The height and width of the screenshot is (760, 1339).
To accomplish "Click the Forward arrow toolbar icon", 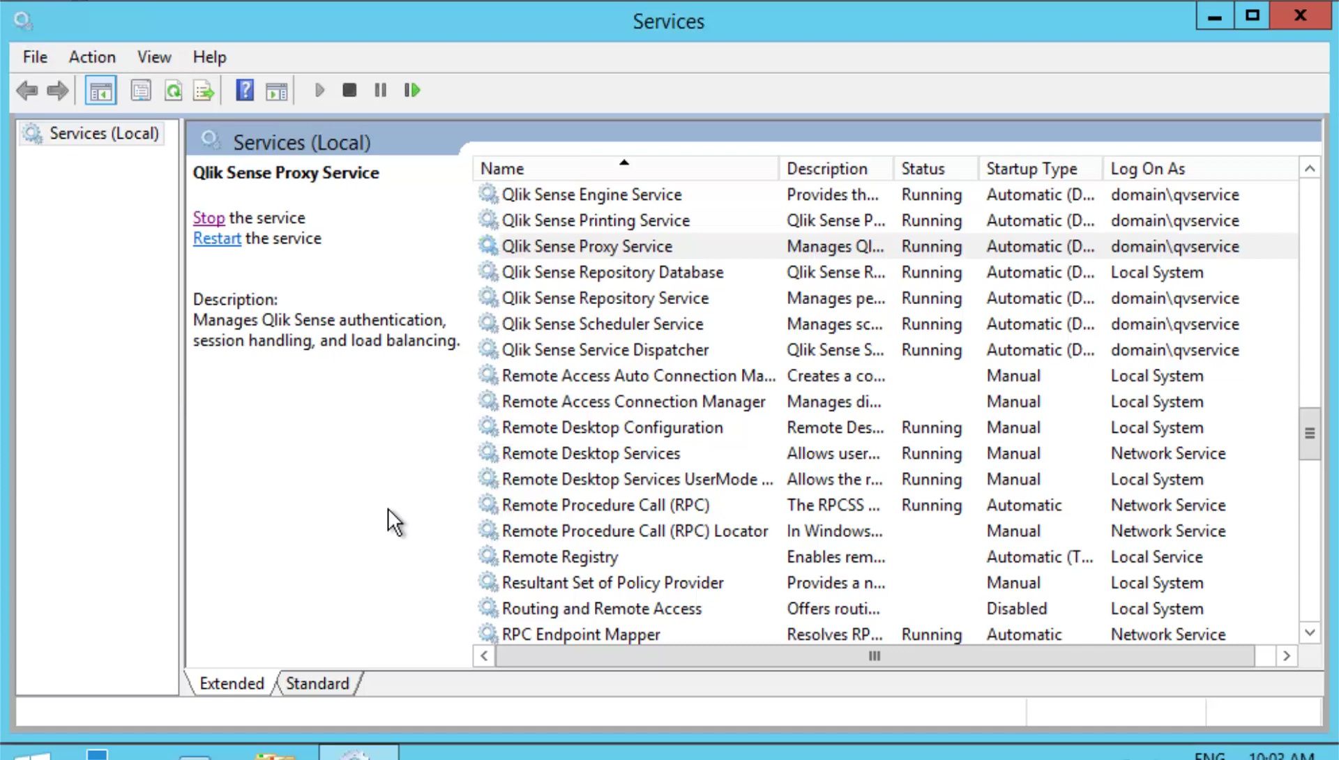I will (58, 90).
